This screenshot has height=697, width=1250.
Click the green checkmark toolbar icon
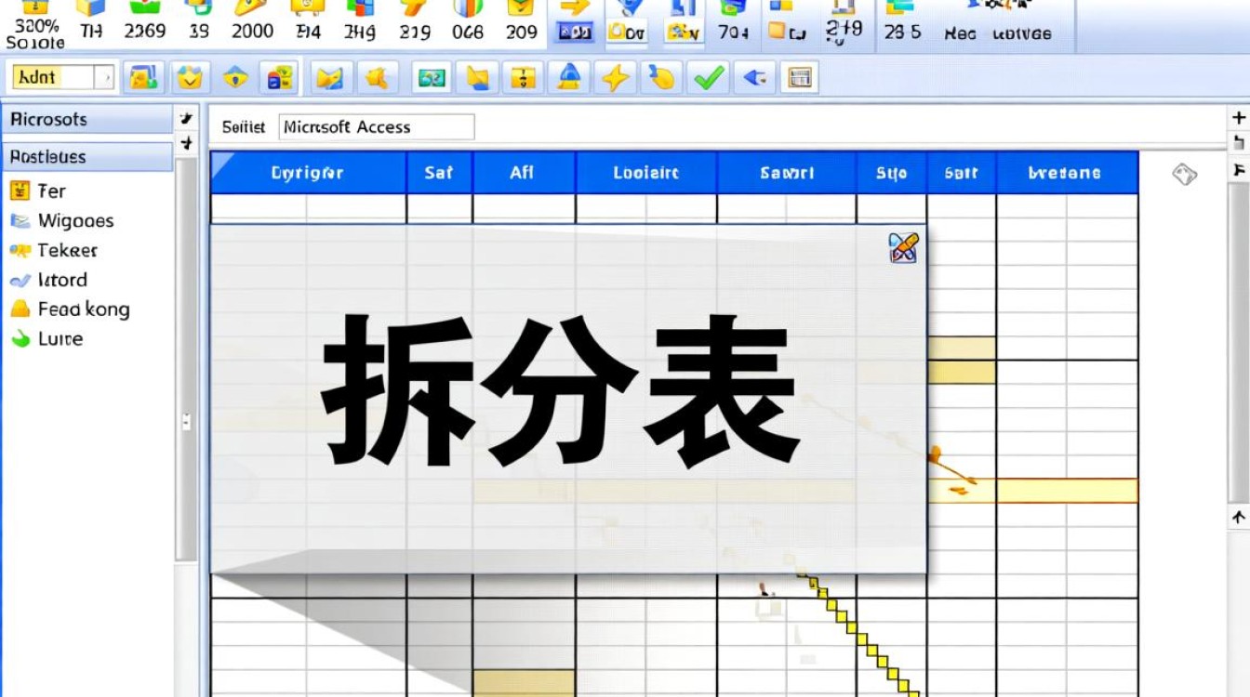pos(710,78)
